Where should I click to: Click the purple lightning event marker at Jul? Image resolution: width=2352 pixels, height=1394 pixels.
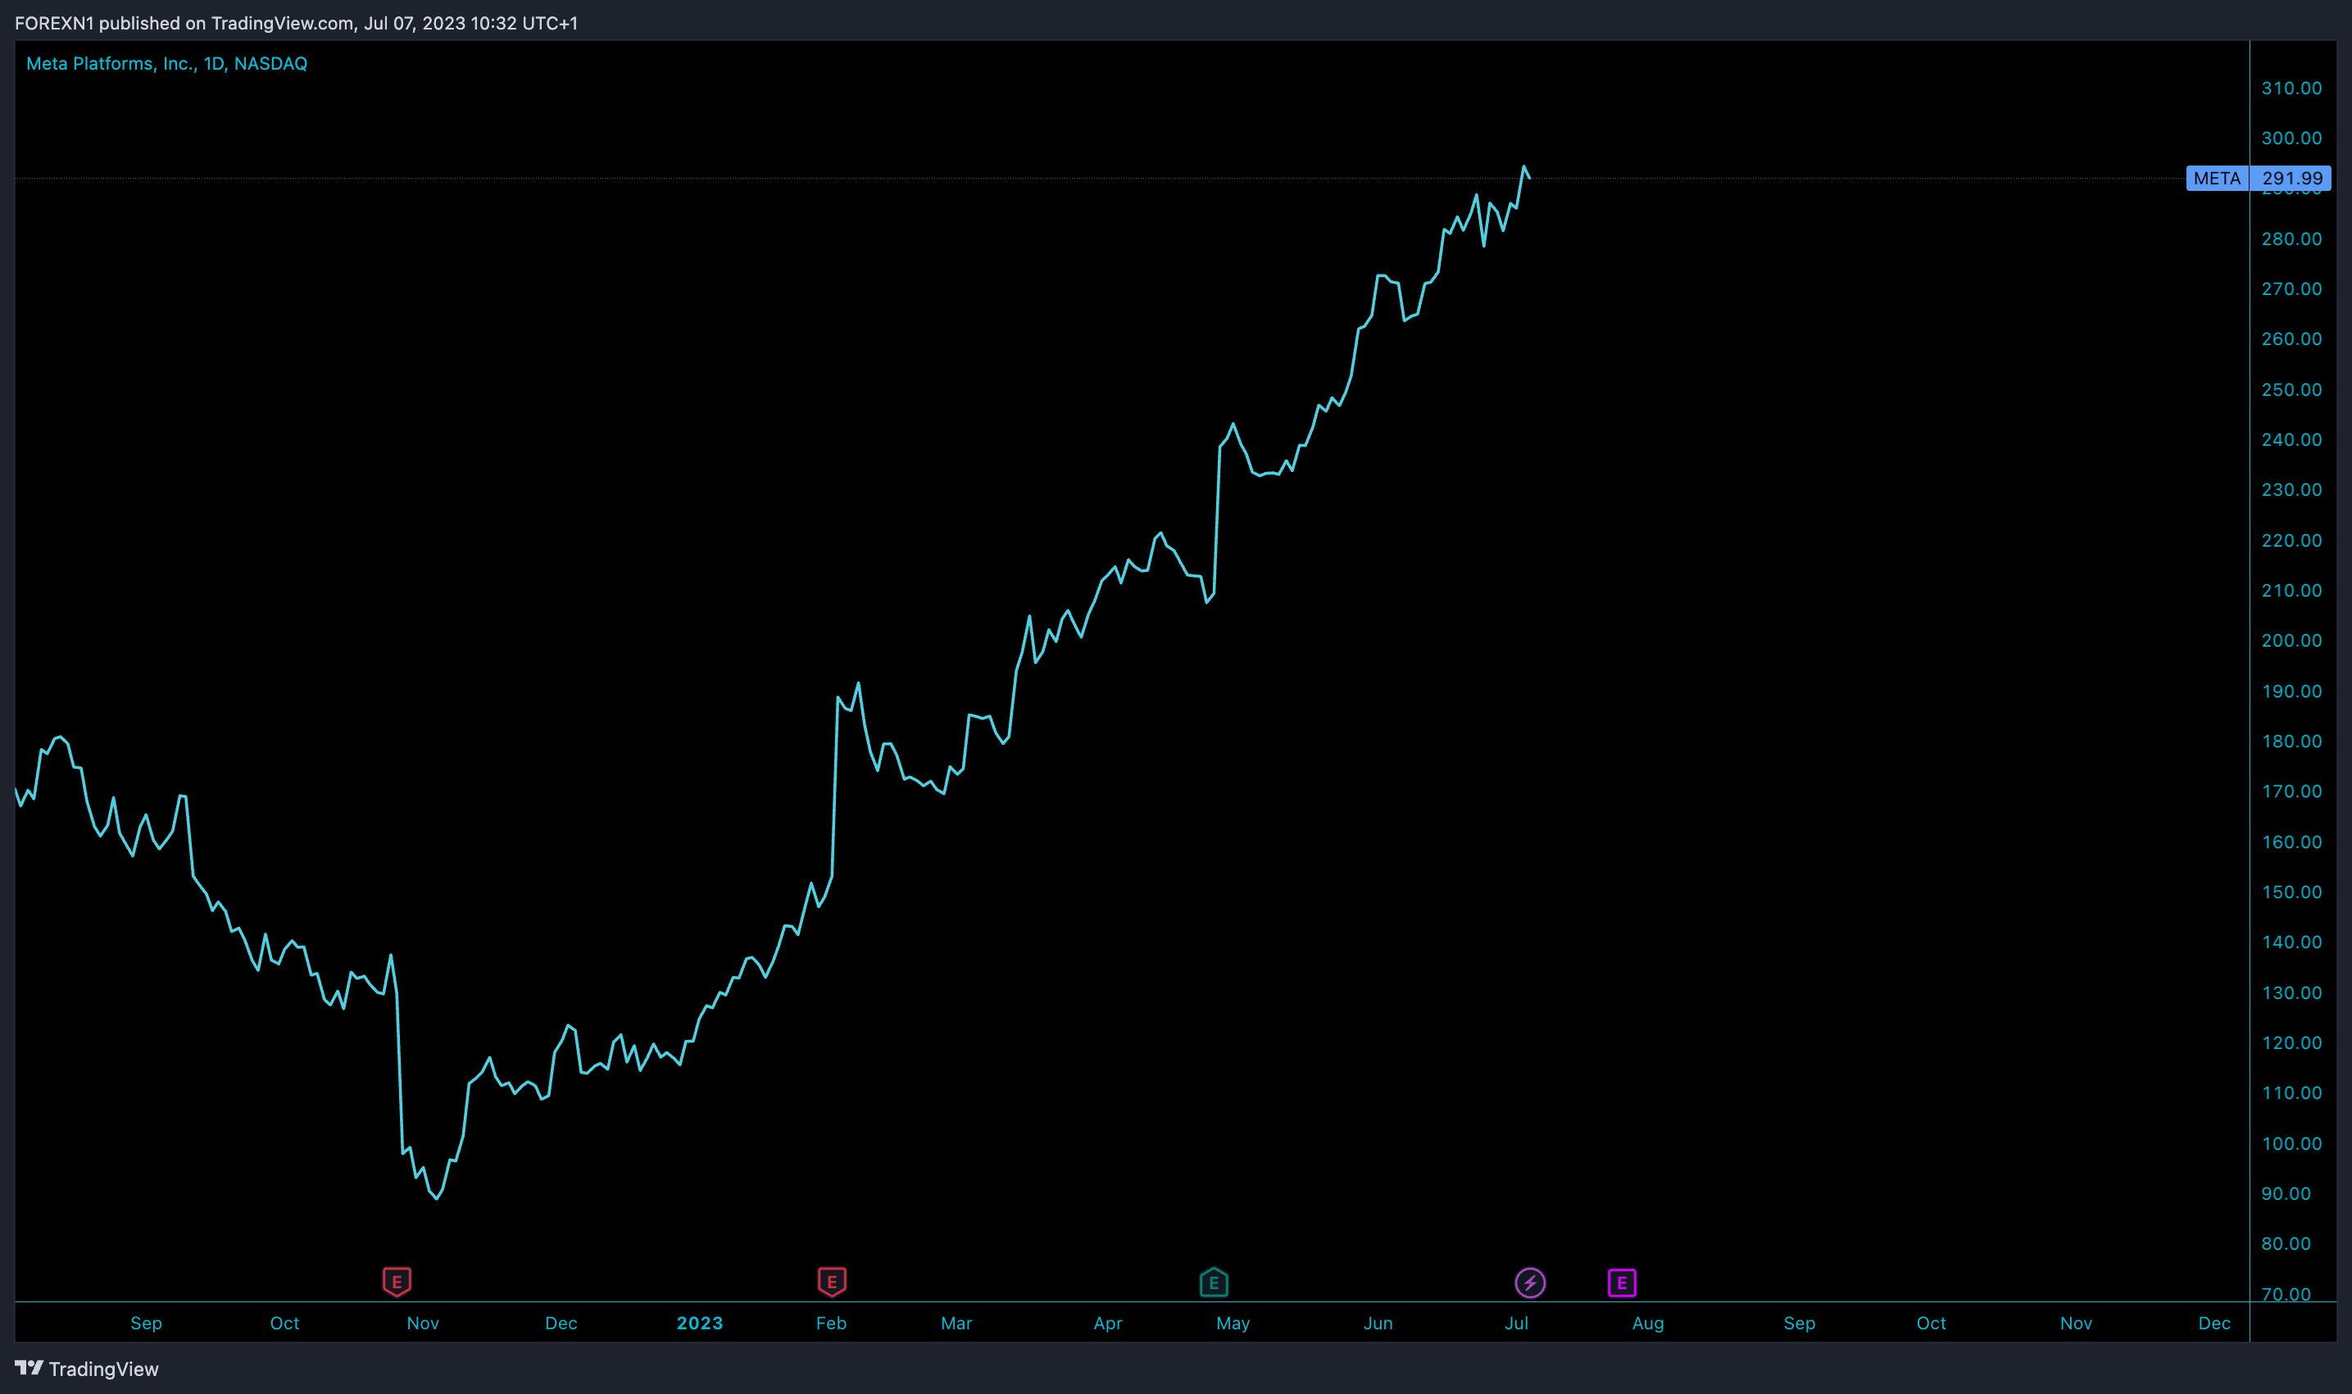click(x=1530, y=1283)
